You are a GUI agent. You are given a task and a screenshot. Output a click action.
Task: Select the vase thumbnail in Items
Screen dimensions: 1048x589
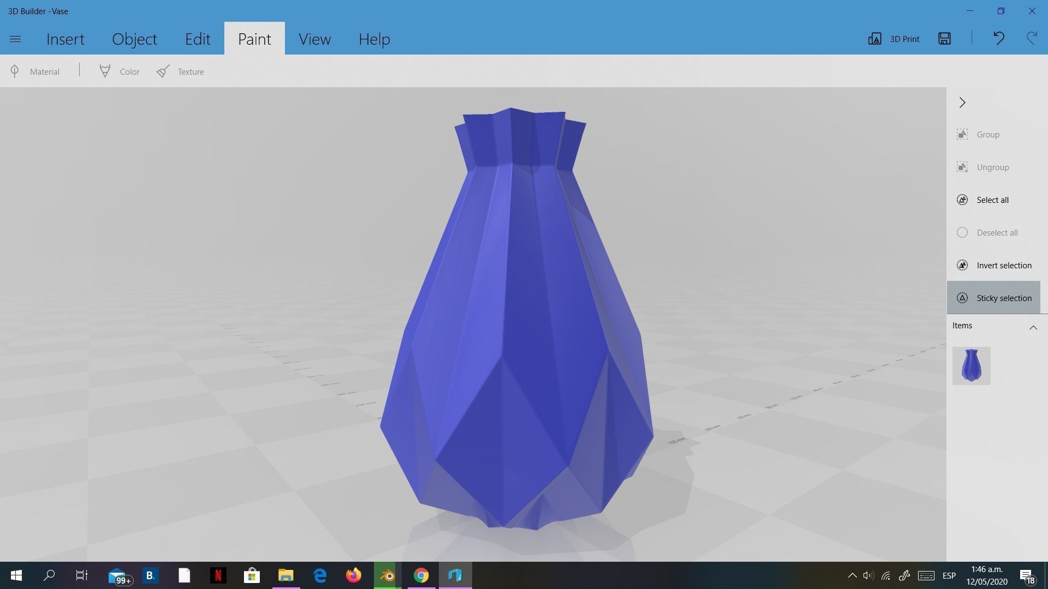click(971, 365)
